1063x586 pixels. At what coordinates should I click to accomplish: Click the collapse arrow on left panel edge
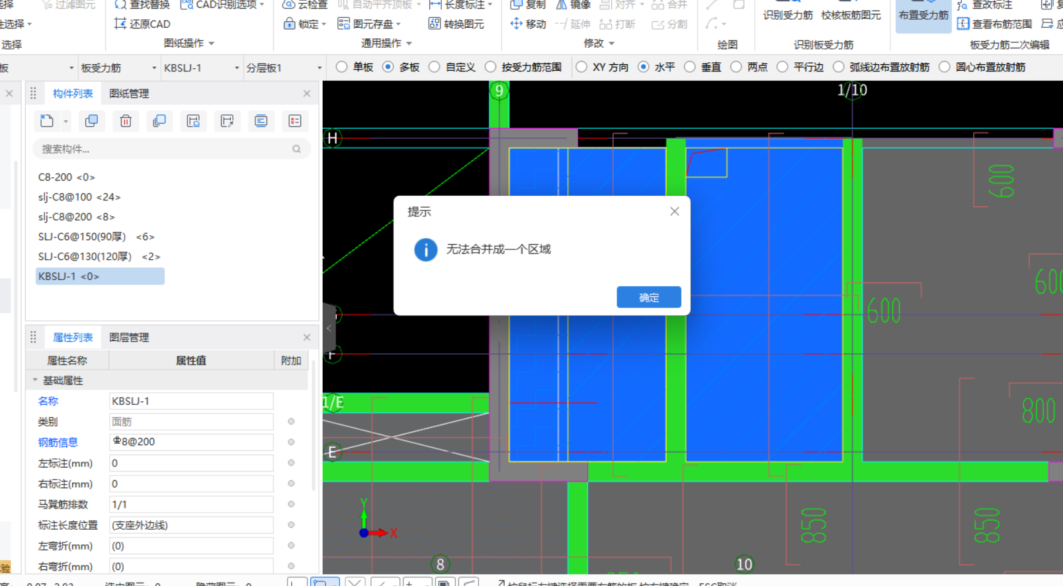329,328
